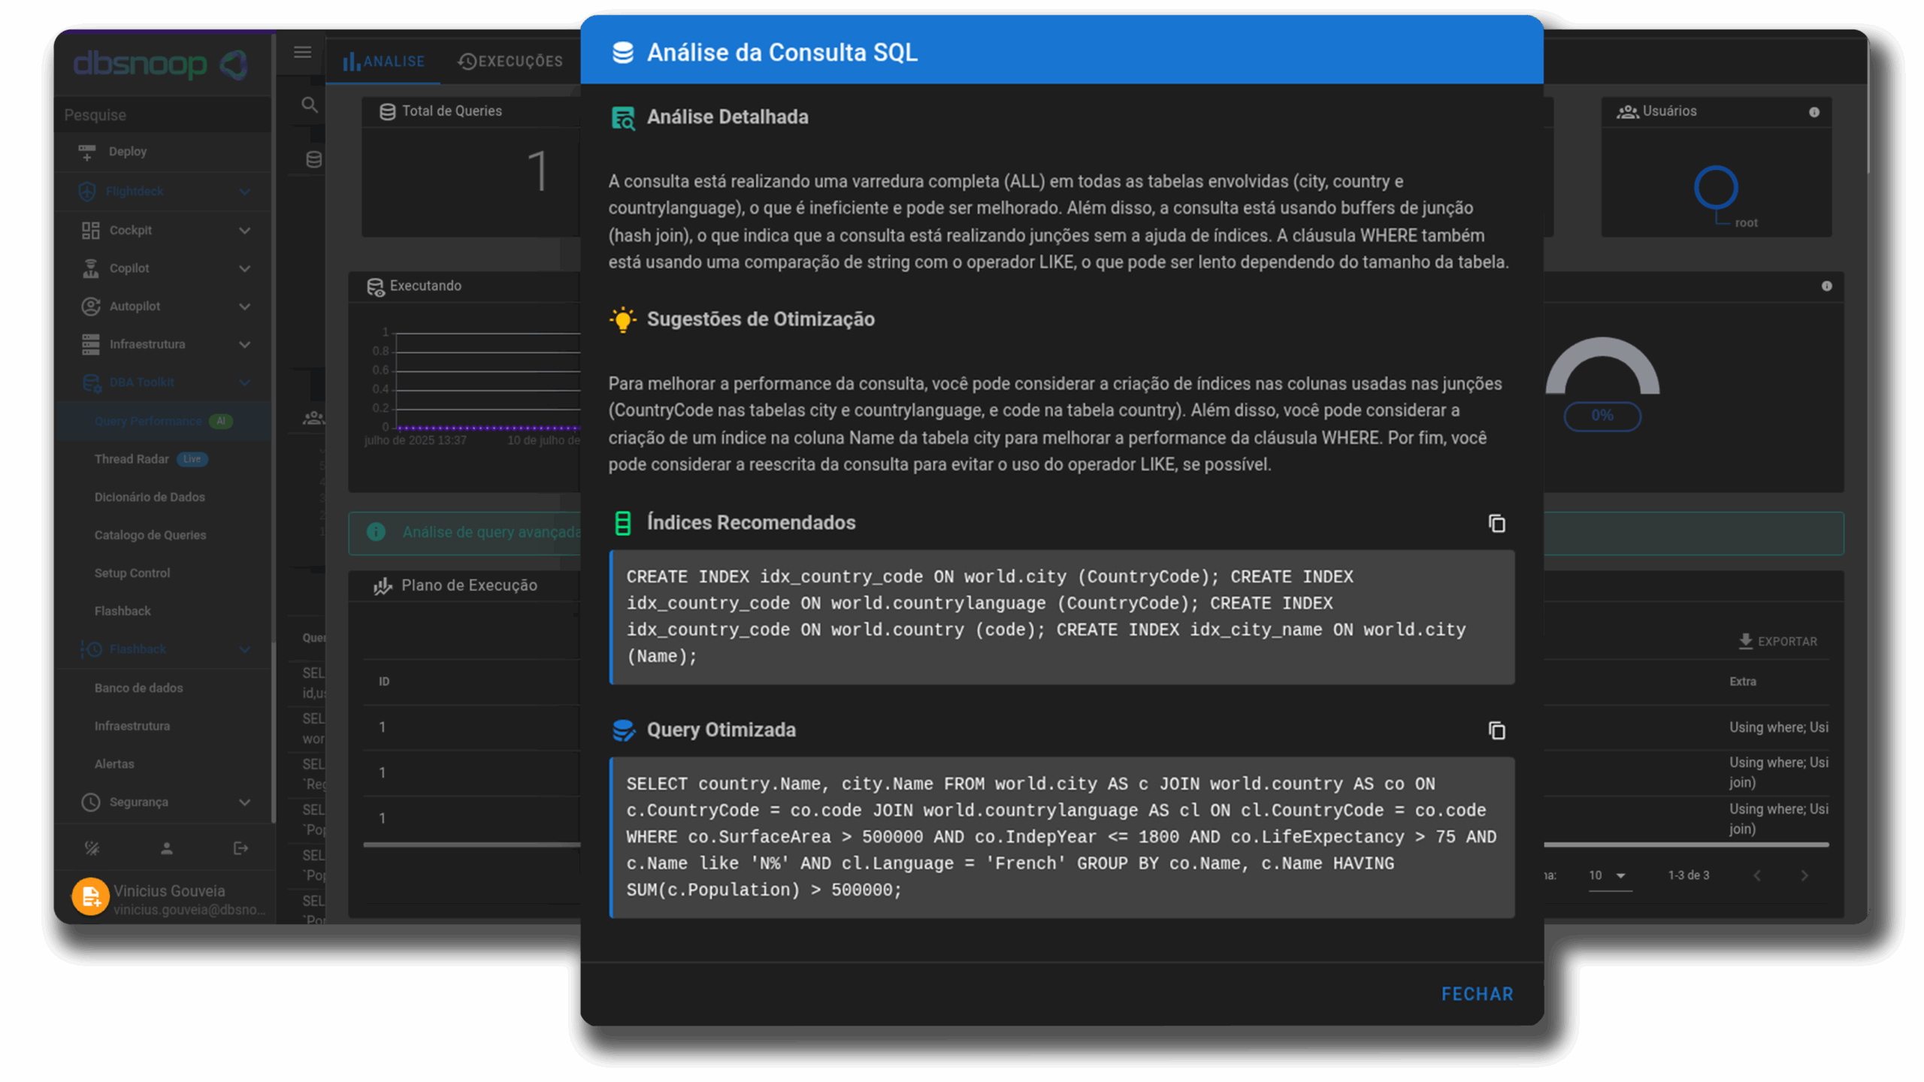Screen dimensions: 1924x1082
Task: Click the 0% gauge indicator
Action: 1602,416
